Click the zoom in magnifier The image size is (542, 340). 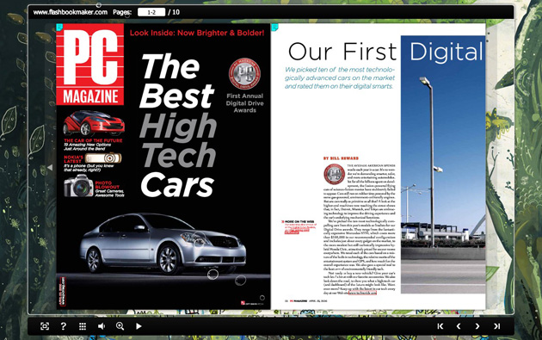tap(120, 326)
